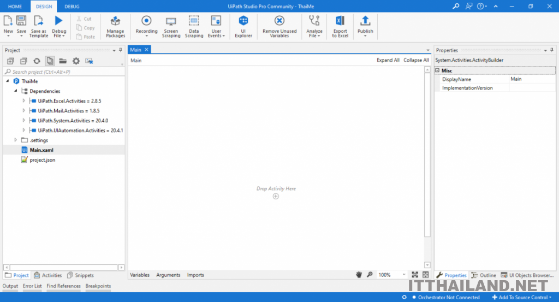
Task: Open the Imports panel
Action: [x=195, y=275]
